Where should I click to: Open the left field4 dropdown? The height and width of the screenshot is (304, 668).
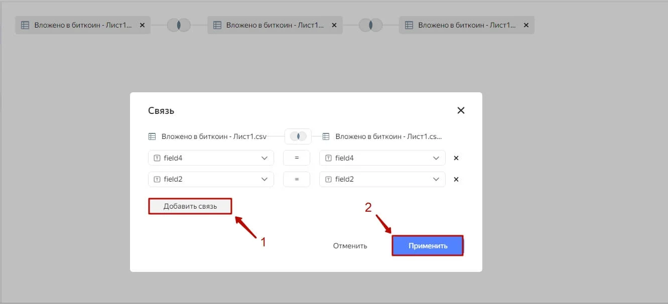(211, 158)
